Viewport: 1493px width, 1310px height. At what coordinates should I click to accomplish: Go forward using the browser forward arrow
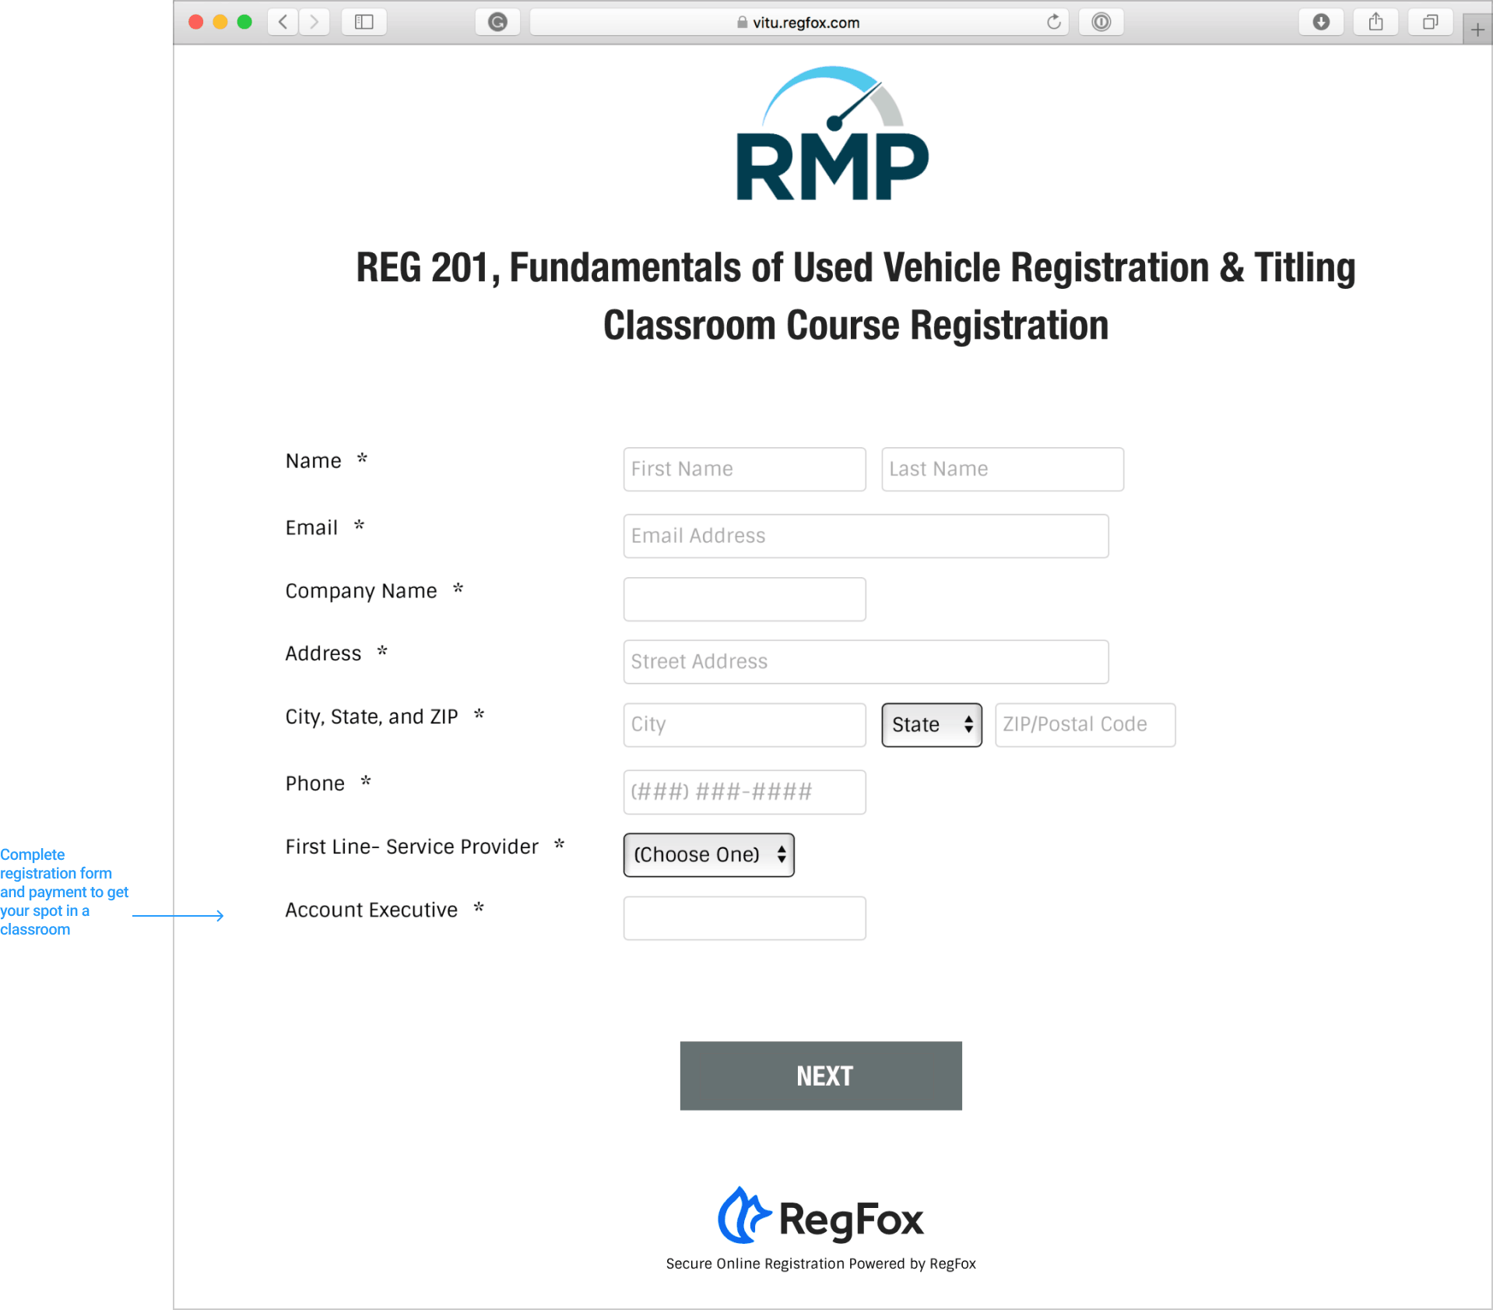[x=314, y=22]
